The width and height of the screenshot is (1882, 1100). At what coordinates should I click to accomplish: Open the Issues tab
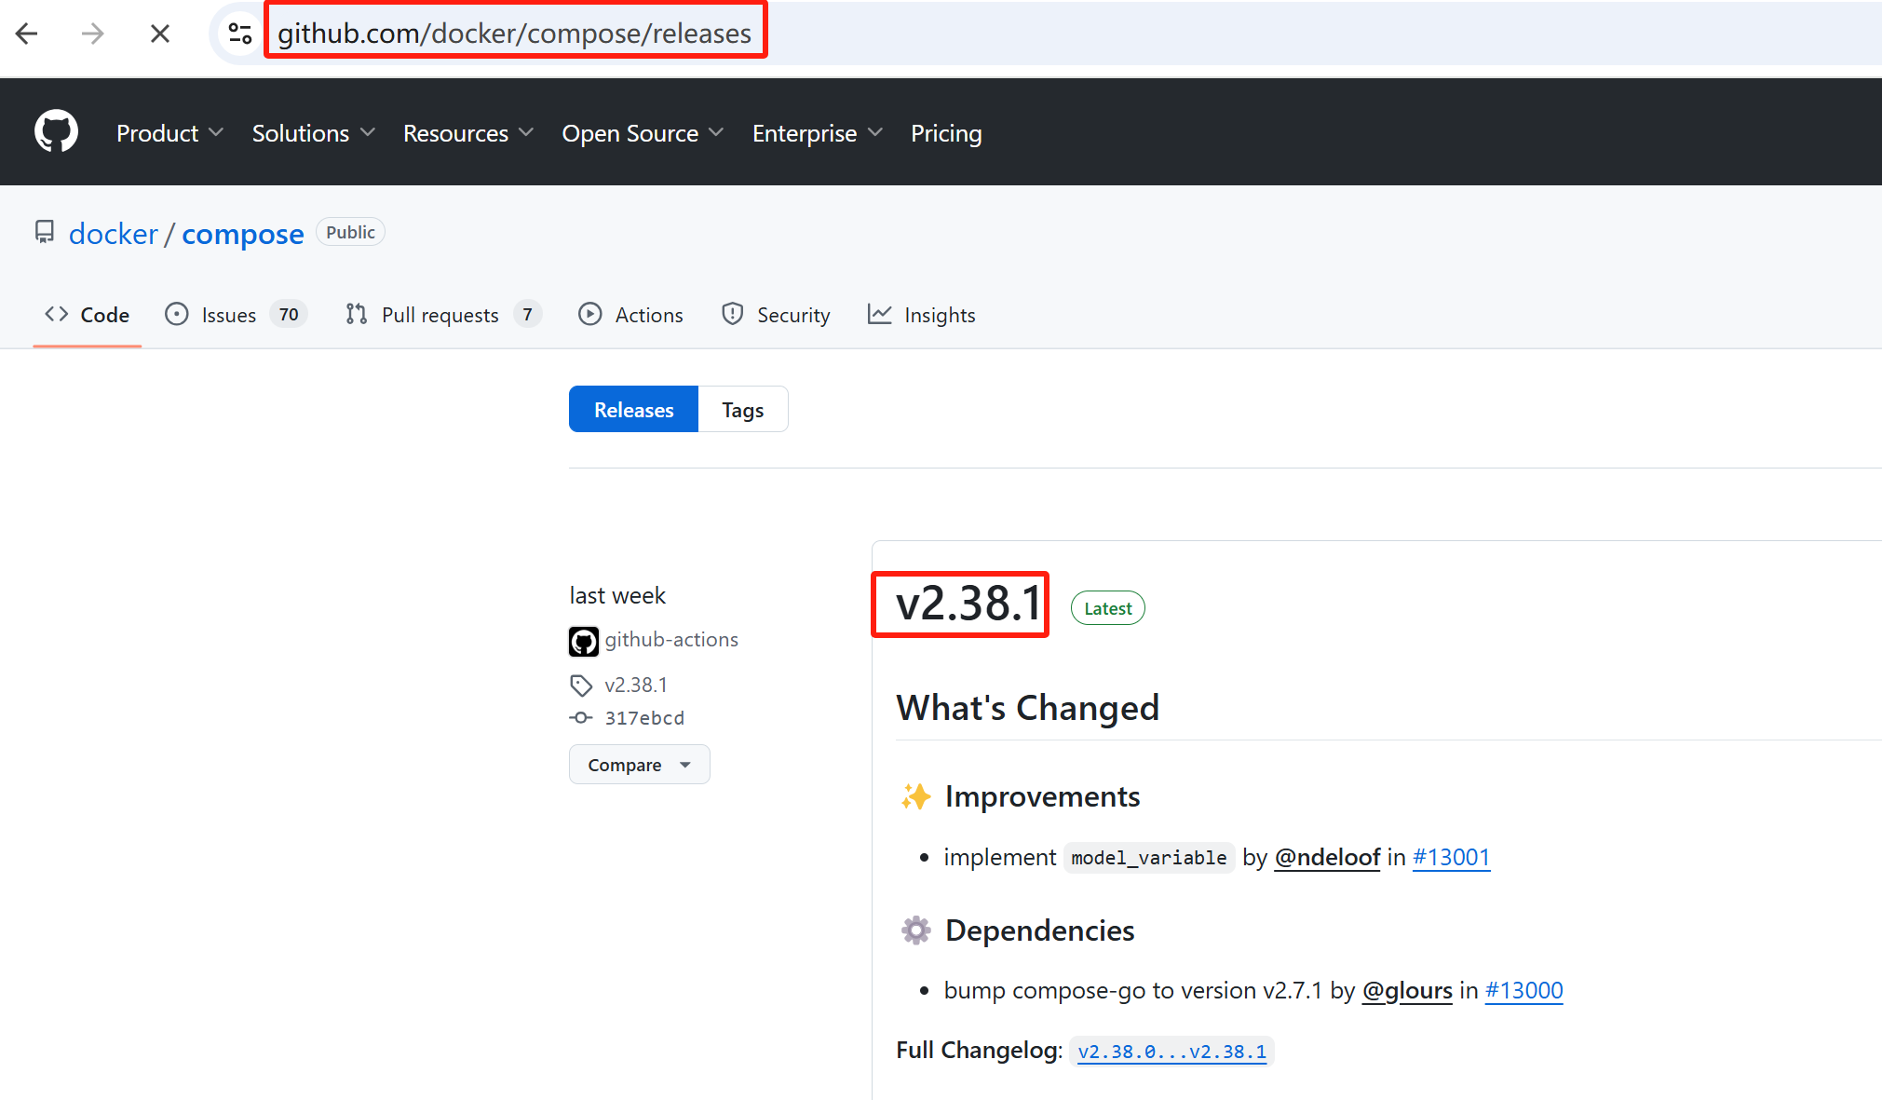click(x=236, y=315)
